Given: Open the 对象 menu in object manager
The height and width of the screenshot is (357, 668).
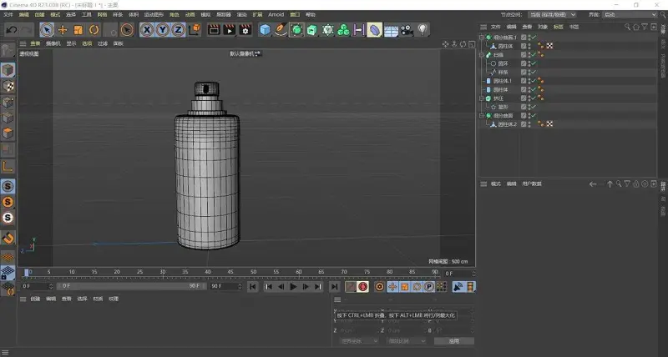Looking at the screenshot, I should (x=542, y=27).
